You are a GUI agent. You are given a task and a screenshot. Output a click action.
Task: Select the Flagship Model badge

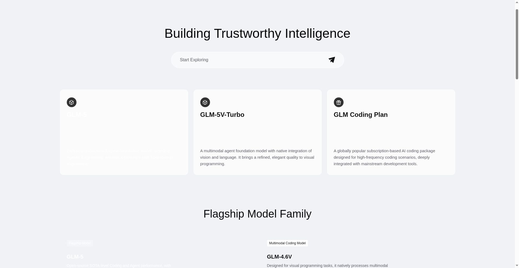[x=80, y=243]
